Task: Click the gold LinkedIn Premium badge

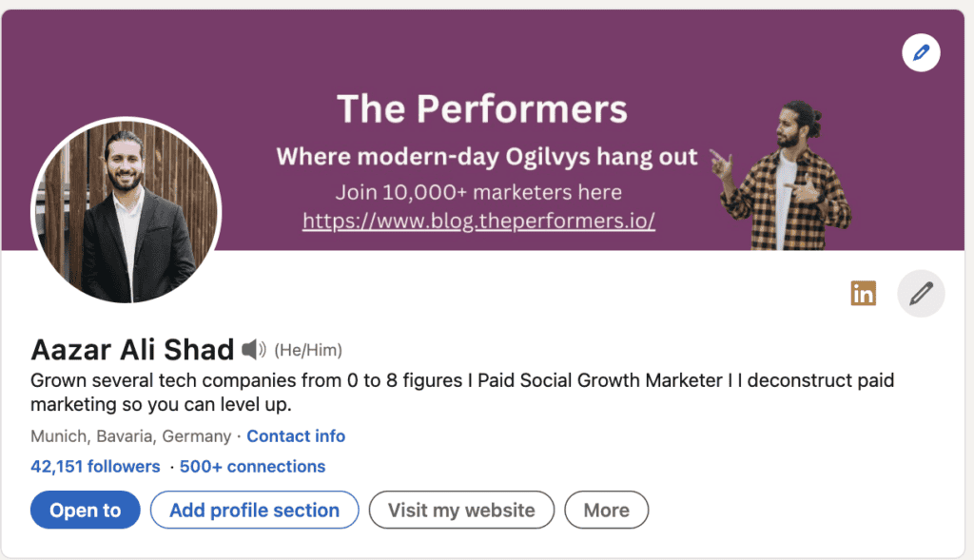Action: click(x=863, y=294)
